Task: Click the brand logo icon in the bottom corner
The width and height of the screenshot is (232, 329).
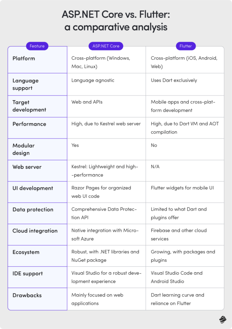Action: click(222, 319)
